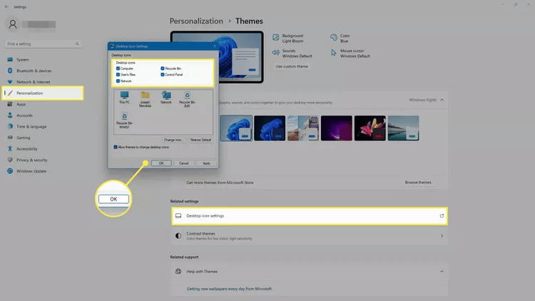
Task: Select the Network icon in the preview list
Action: pyautogui.click(x=166, y=97)
